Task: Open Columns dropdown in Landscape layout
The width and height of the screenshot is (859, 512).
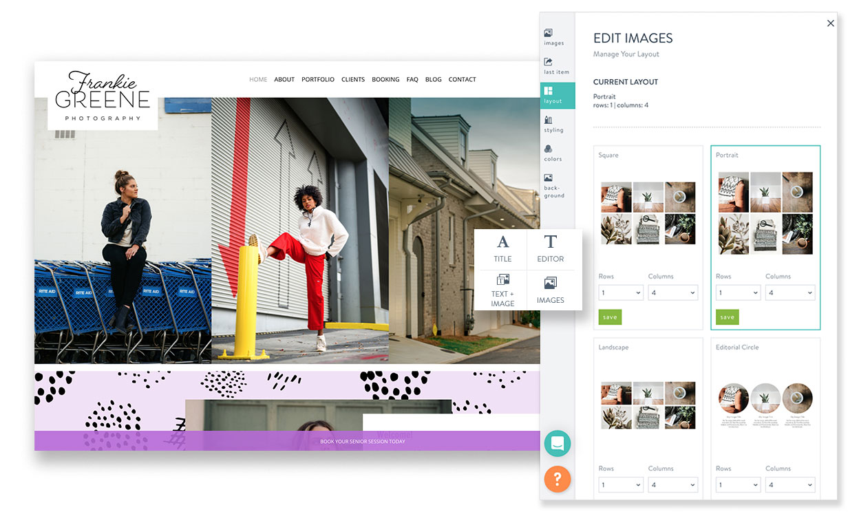Action: tap(672, 484)
